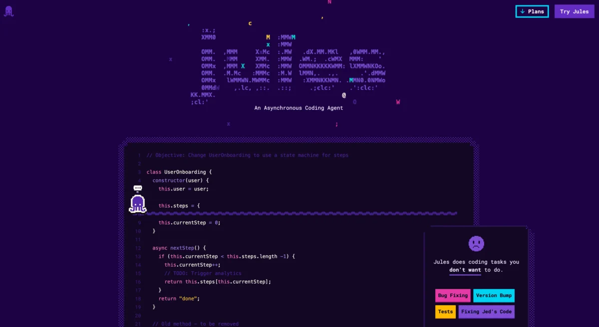Click the "async nextStep() {" code line

coord(179,248)
